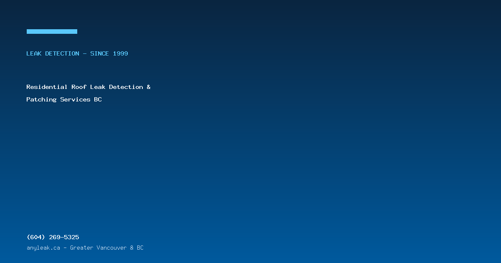Click the dash separator in the tagline
The height and width of the screenshot is (263, 501).
click(85, 53)
